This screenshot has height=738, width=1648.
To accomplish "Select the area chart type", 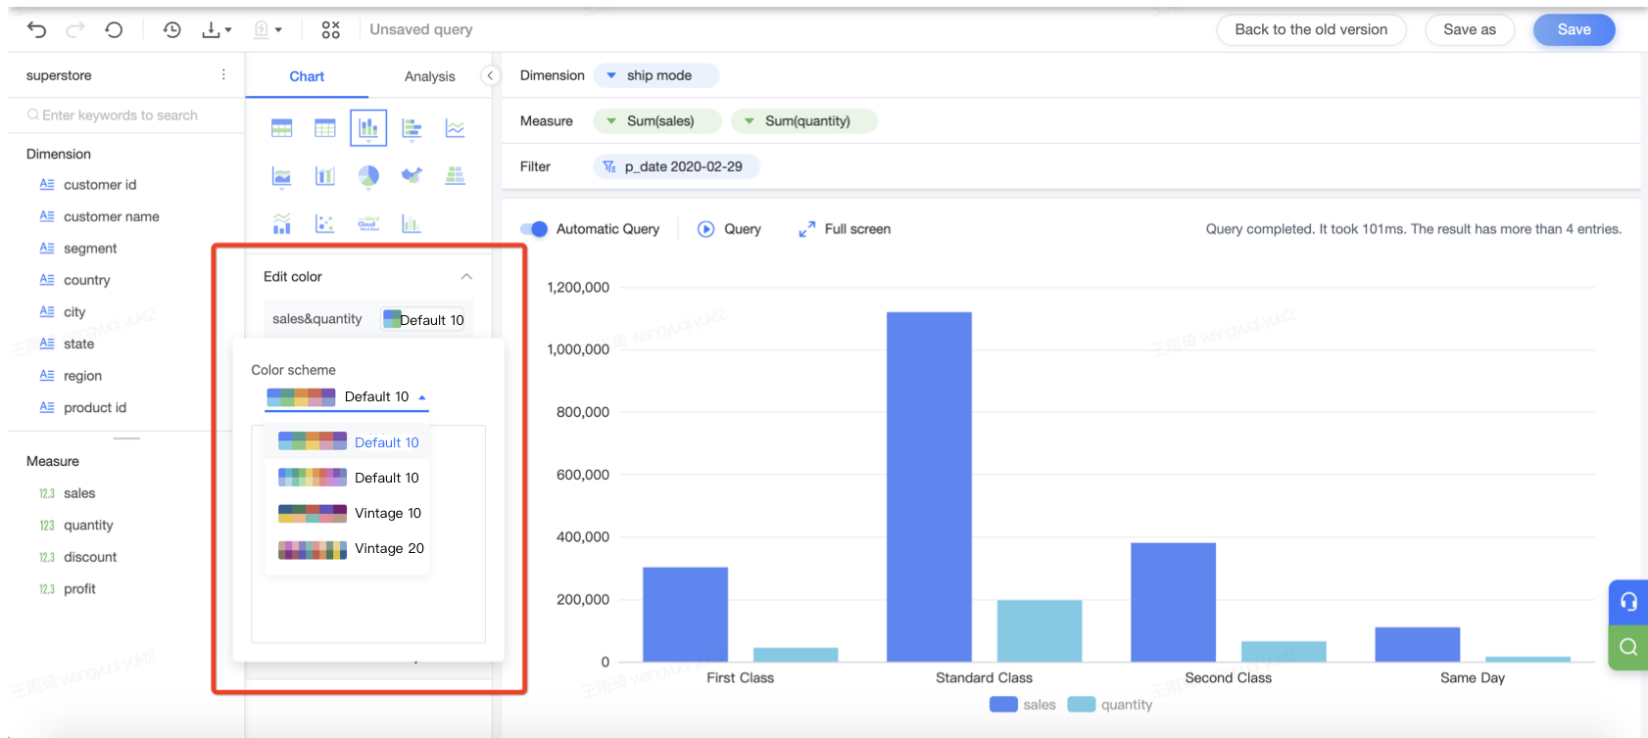I will coord(282,176).
